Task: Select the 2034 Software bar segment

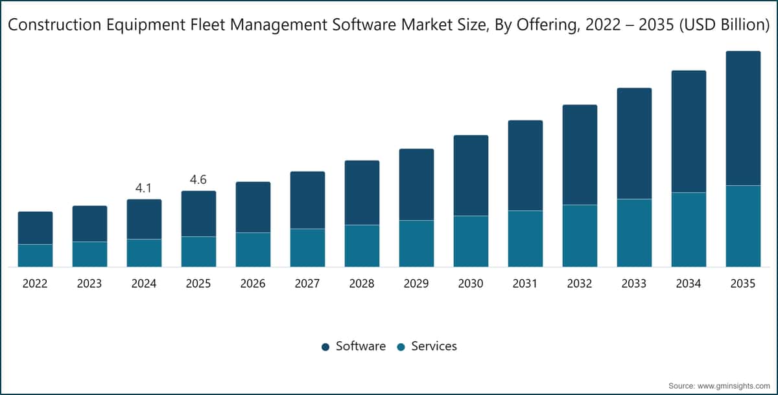Action: coord(689,131)
